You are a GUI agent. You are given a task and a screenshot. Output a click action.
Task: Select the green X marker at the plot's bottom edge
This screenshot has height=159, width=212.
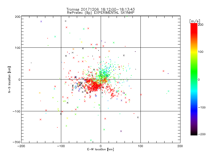point(91,140)
